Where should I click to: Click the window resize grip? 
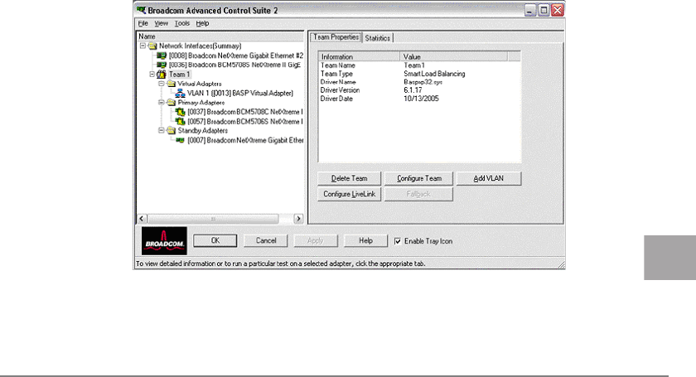(561, 265)
